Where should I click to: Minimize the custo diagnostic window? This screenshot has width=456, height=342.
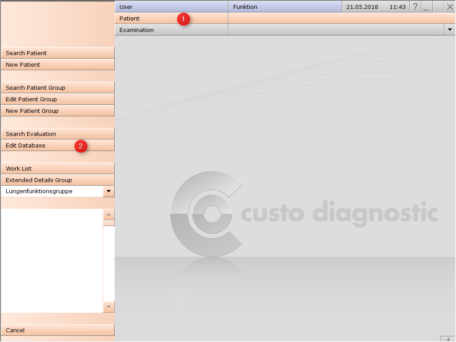click(x=427, y=7)
